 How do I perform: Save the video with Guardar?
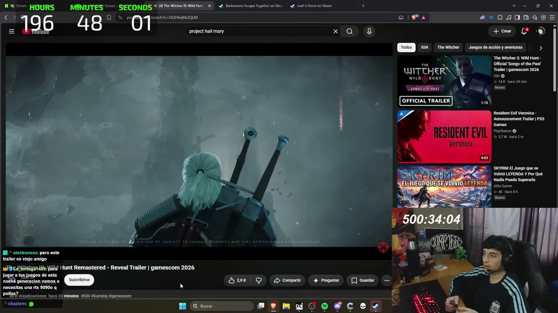363,280
